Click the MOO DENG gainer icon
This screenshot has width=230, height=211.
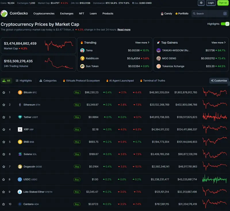(x=159, y=58)
